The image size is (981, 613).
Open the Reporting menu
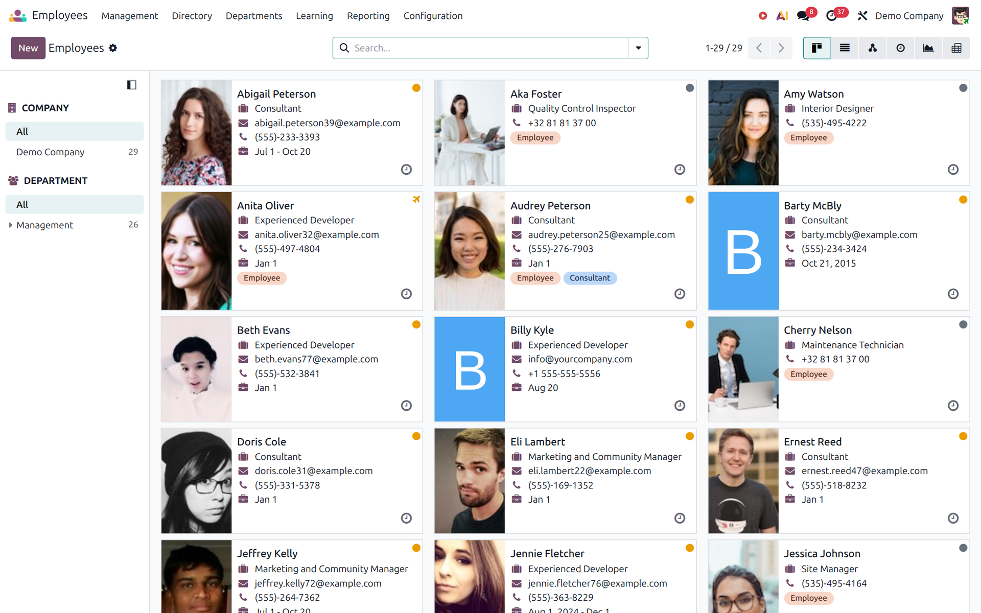tap(368, 16)
